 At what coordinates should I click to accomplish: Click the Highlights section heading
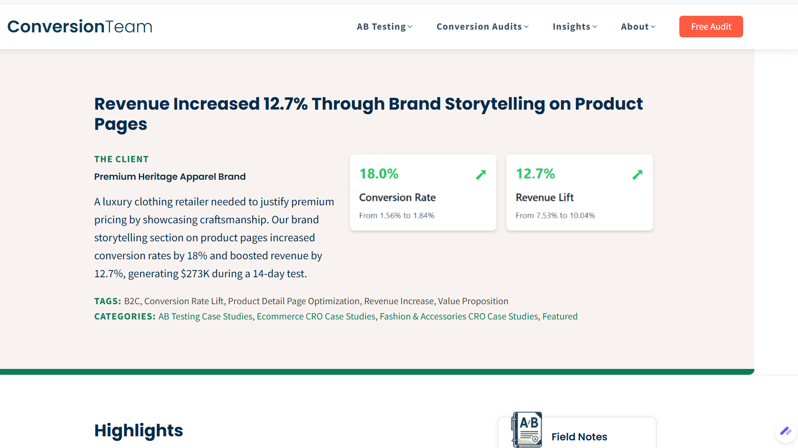[138, 430]
